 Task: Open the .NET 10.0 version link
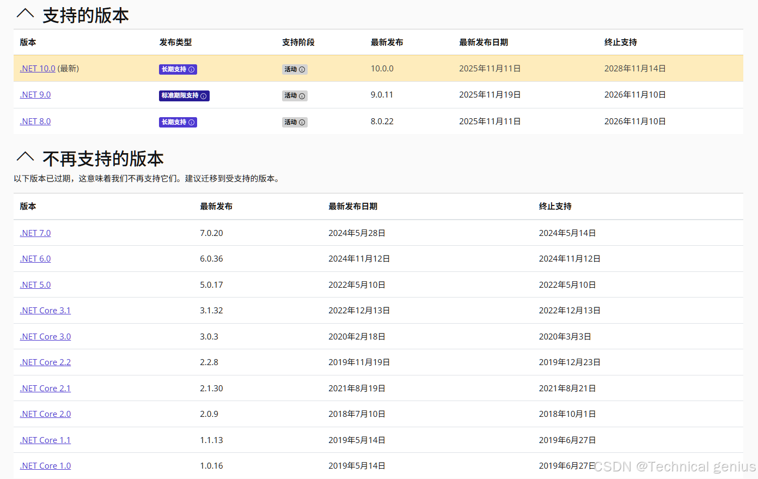pyautogui.click(x=38, y=69)
